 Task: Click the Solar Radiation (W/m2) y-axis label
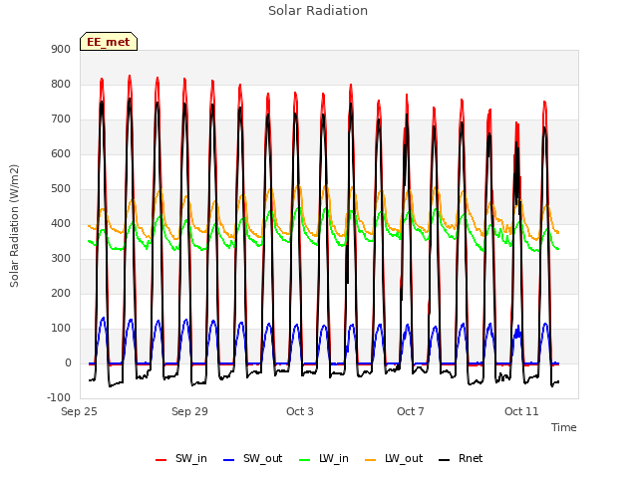tap(14, 226)
